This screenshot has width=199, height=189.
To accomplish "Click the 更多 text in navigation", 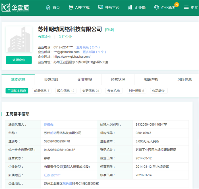I will tap(194, 8).
